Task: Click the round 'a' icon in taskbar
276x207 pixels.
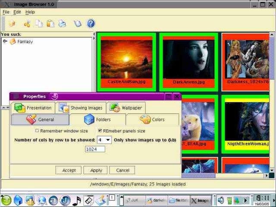Action: [53, 201]
